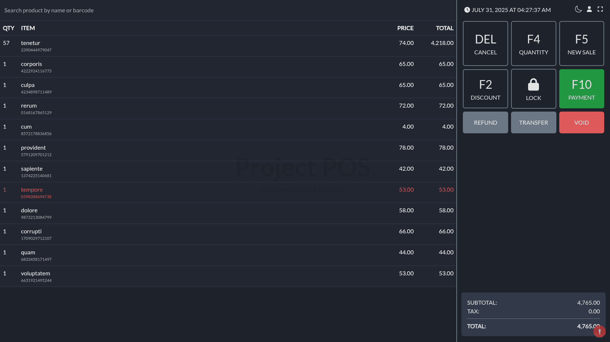Select the voluptatem item row

click(x=228, y=276)
